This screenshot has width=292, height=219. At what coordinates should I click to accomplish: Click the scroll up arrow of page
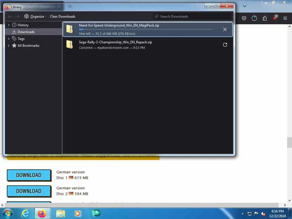point(289,27)
